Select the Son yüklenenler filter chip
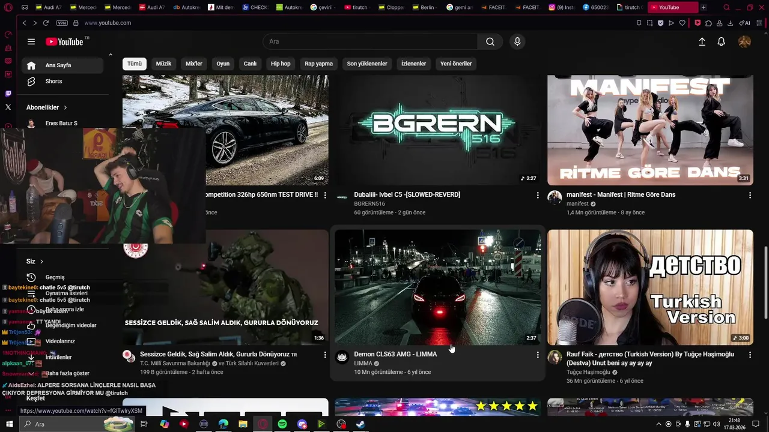Viewport: 769px width, 432px height. coord(367,64)
